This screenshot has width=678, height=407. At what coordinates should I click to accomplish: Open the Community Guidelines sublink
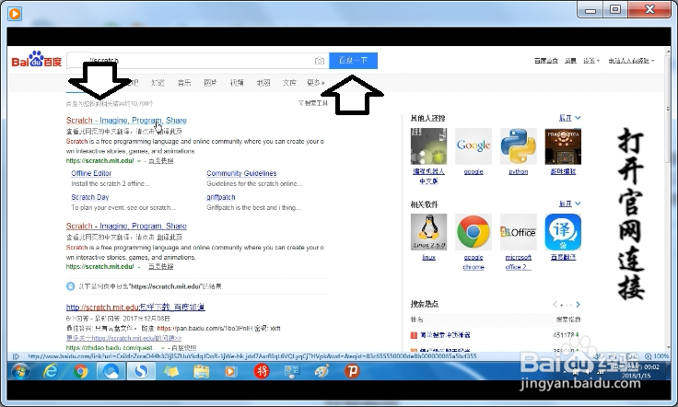click(241, 173)
